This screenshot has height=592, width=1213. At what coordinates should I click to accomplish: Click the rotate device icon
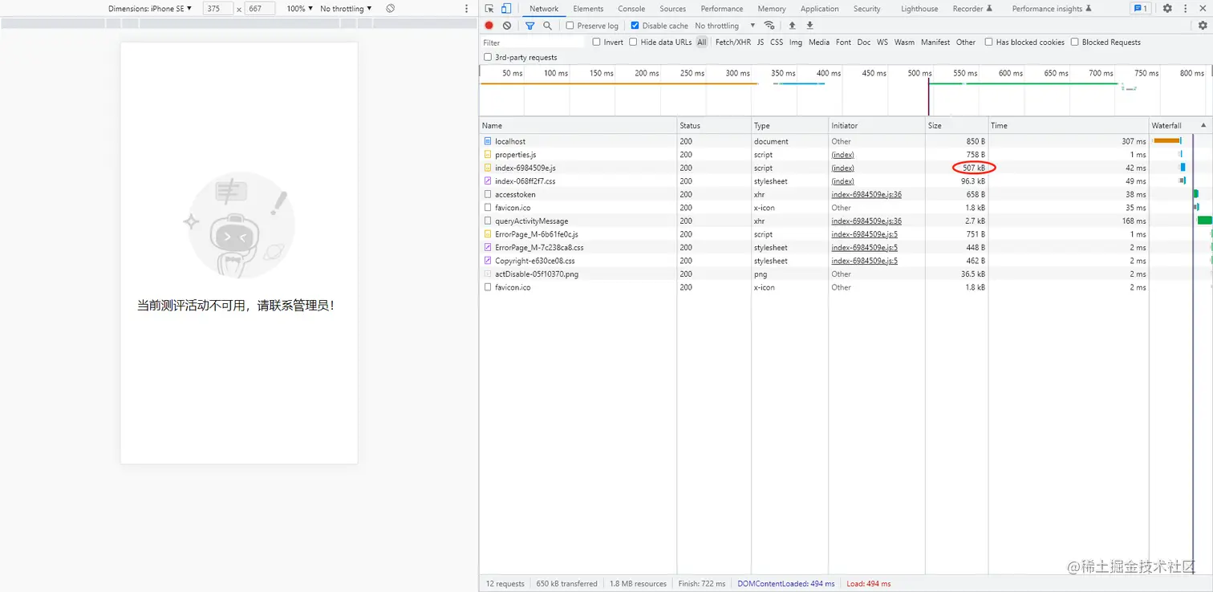[x=390, y=9]
